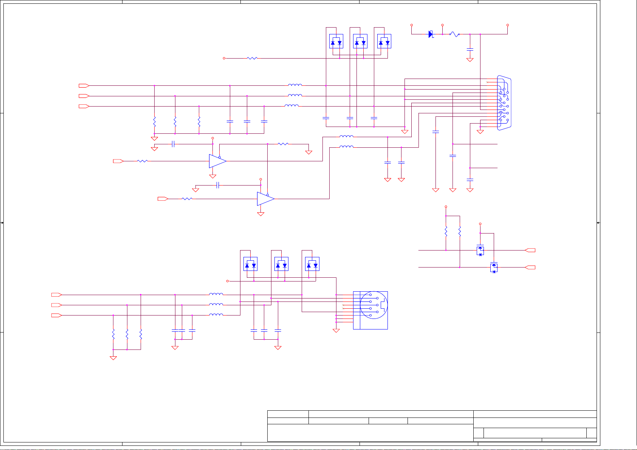Select the top off-page port of the upper-left trio
Viewport: 637px width, 450px height.
point(84,86)
